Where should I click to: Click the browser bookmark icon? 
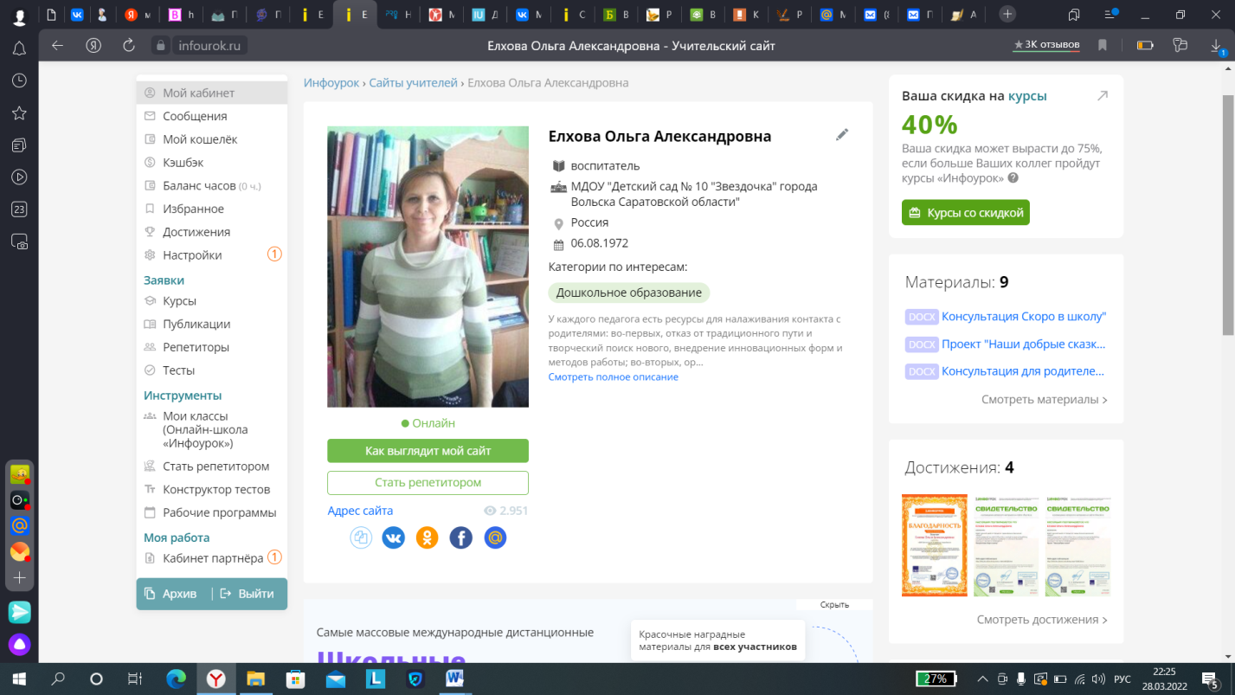[x=1103, y=46]
